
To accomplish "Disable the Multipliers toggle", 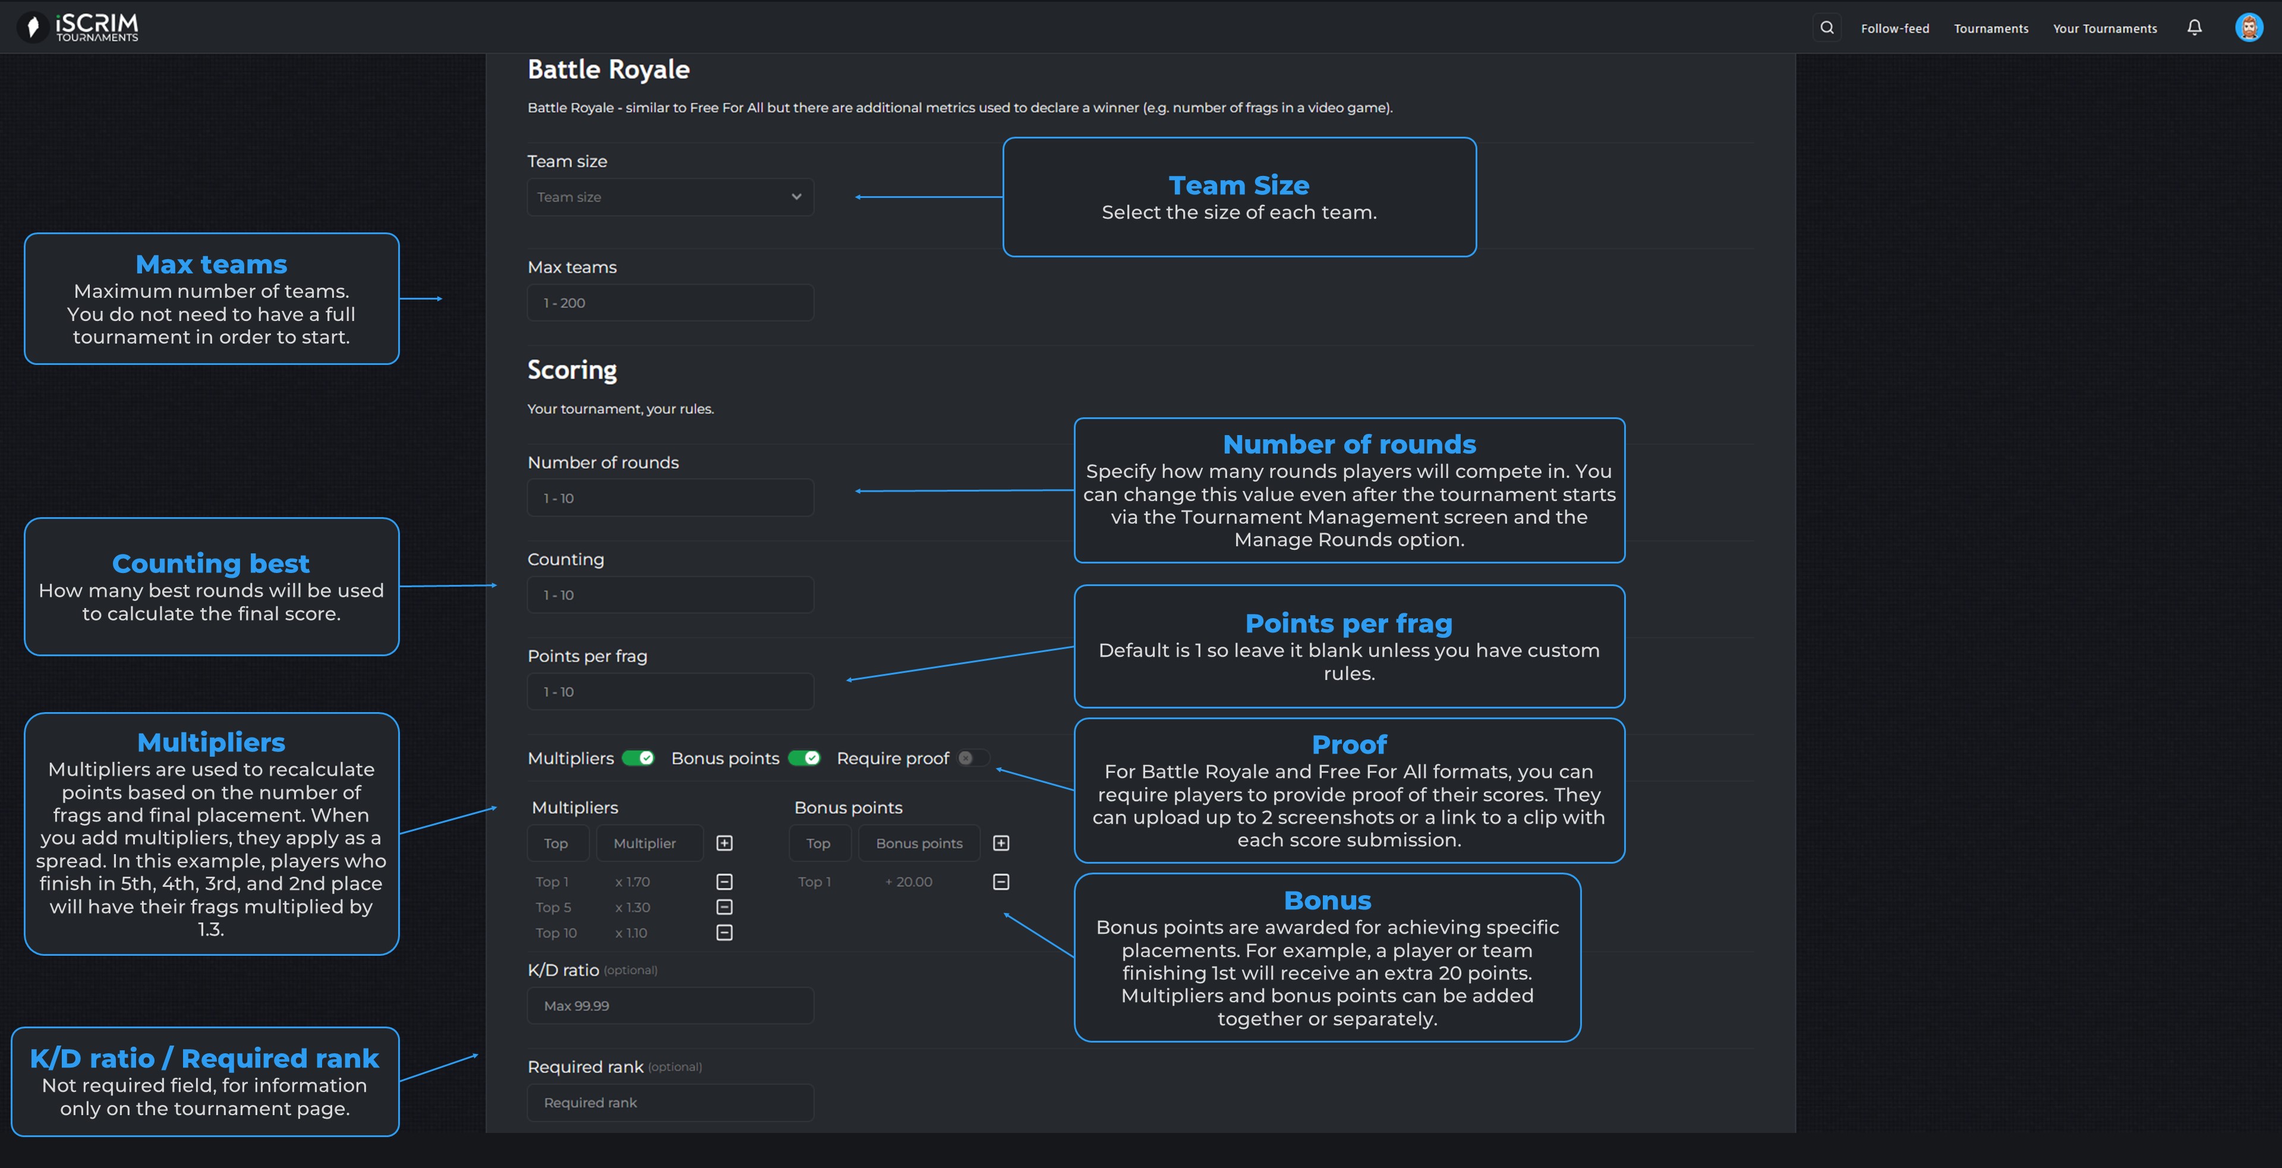I will click(638, 758).
